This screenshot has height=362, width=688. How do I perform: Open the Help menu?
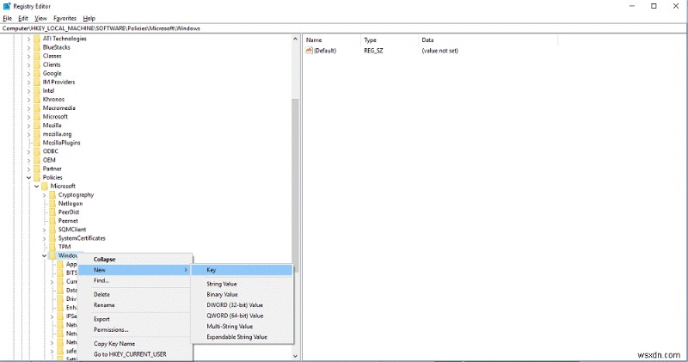tap(89, 18)
